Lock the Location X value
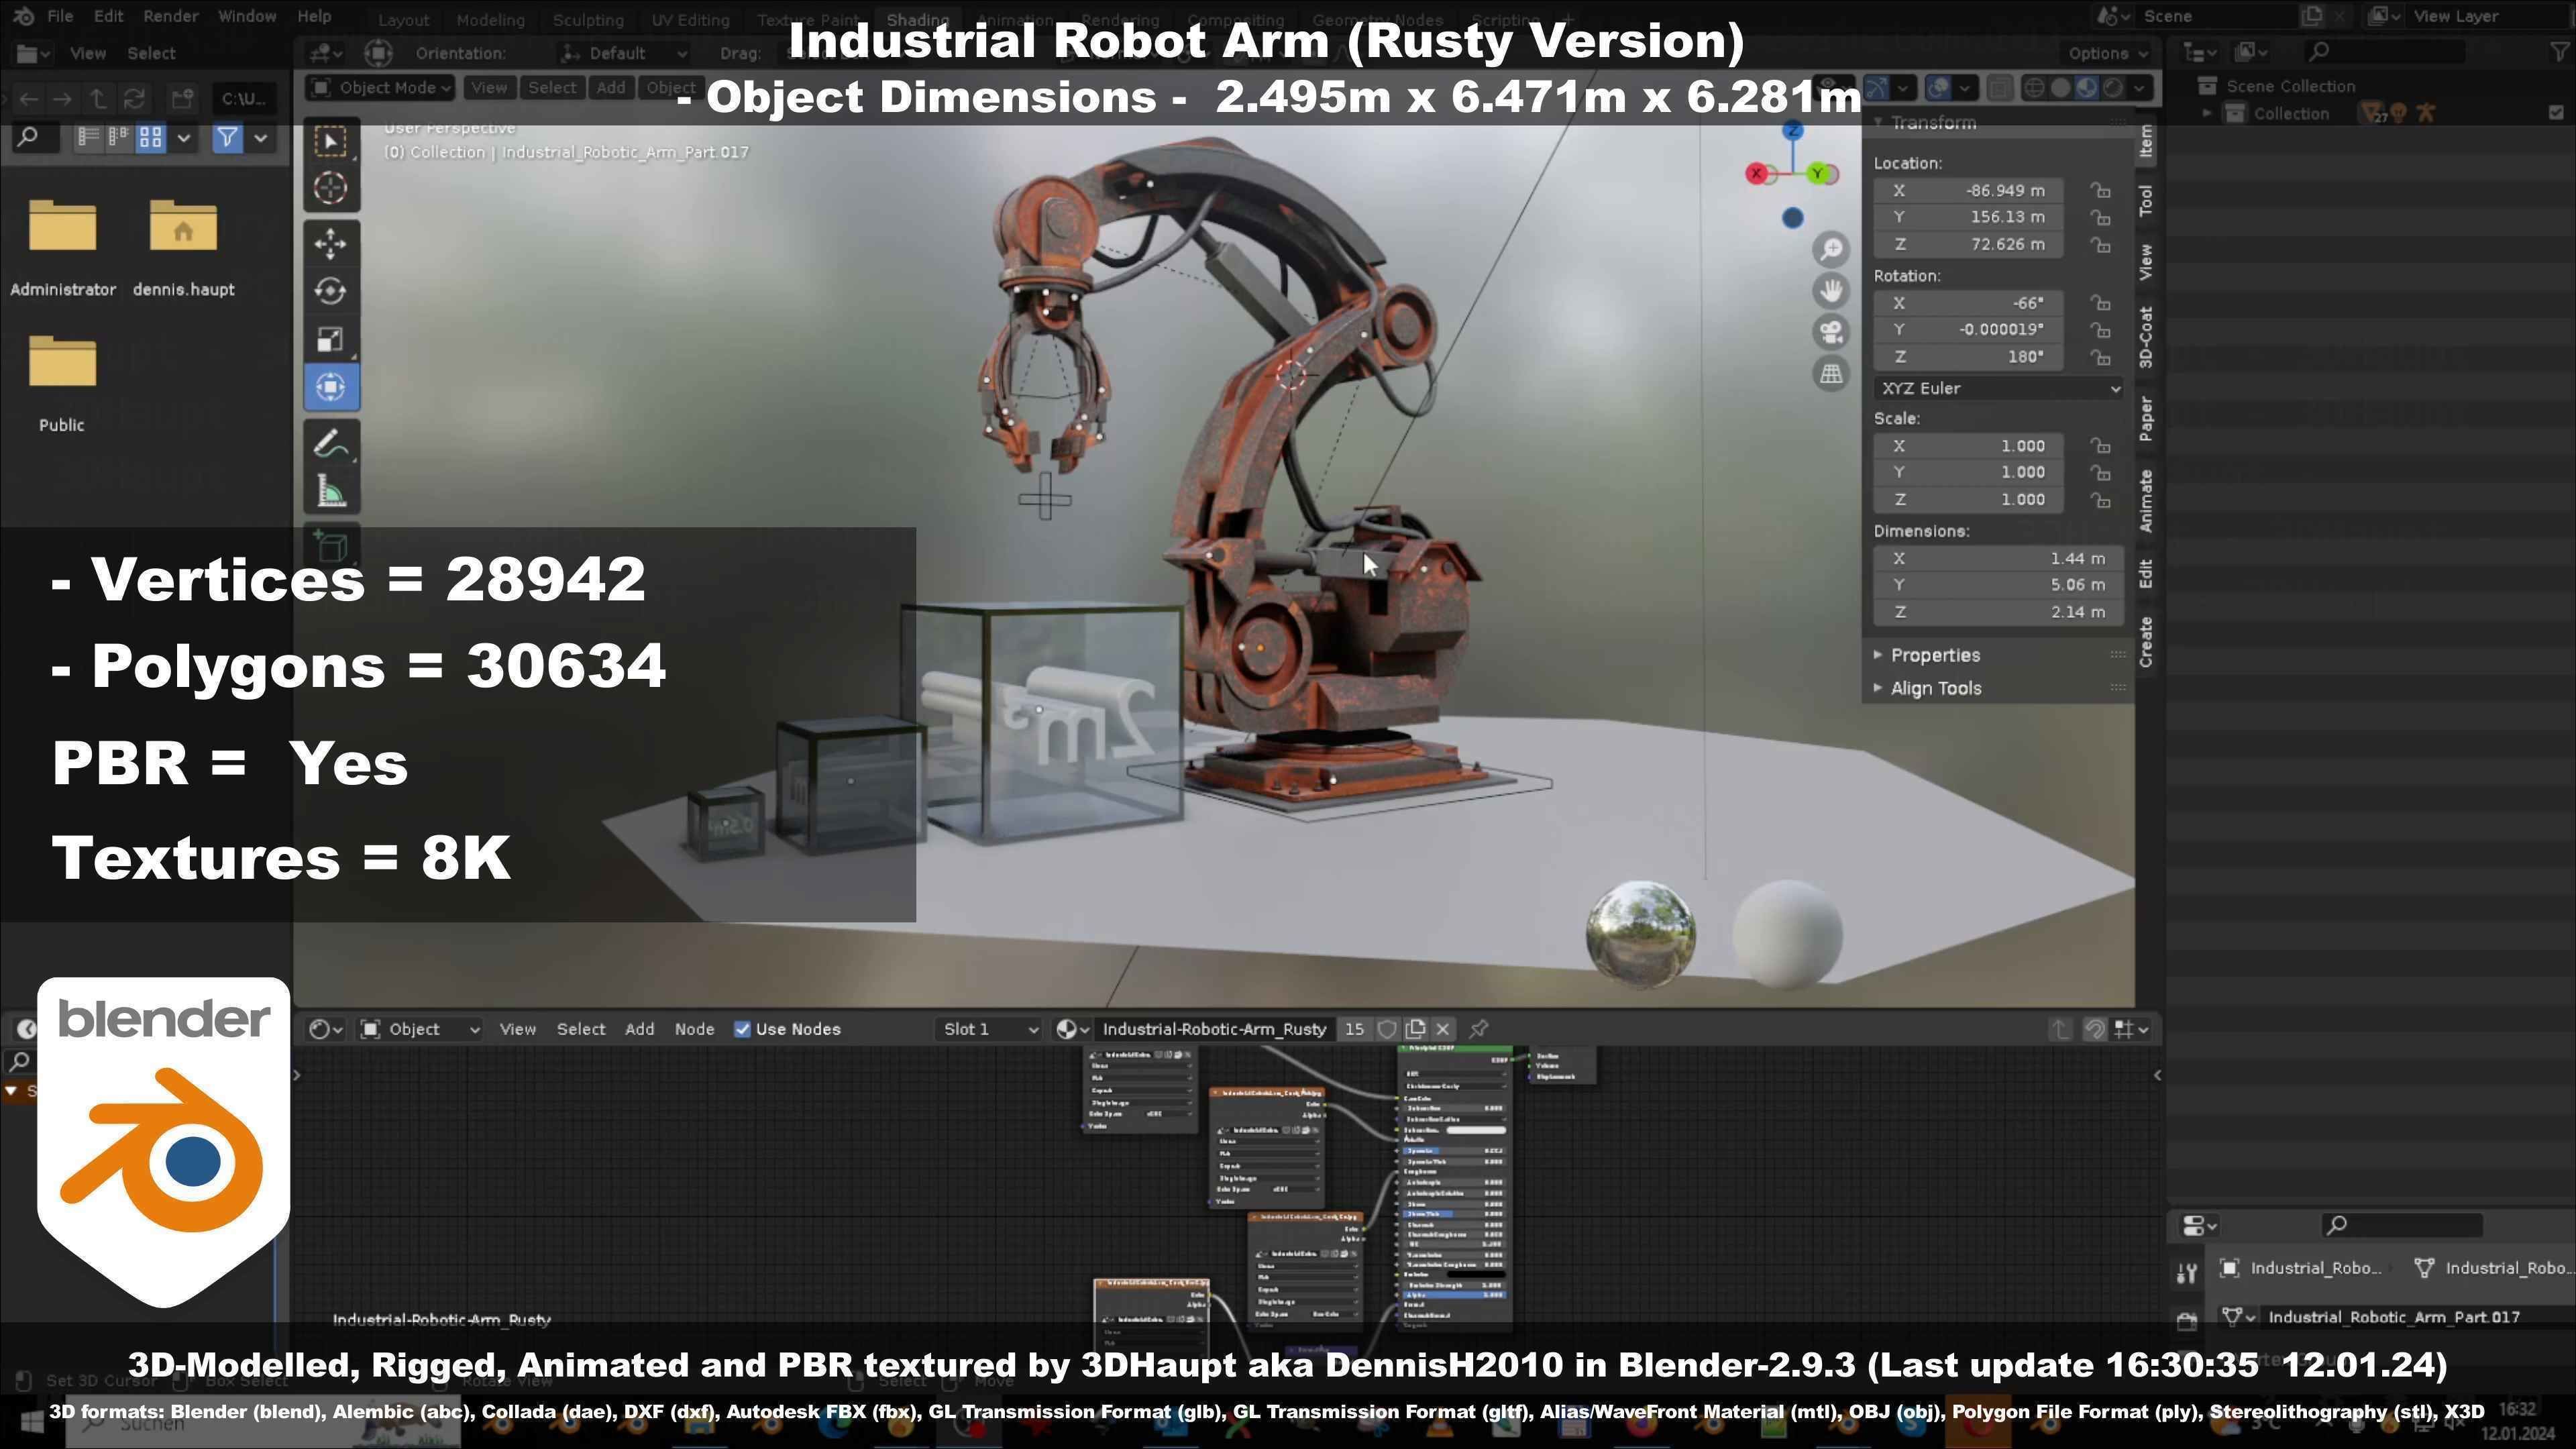 2100,190
